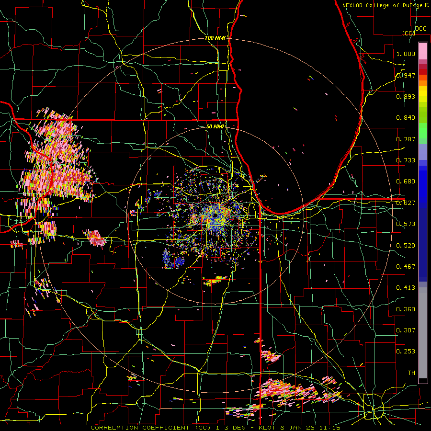Screen dimensions: 431x431
Task: Click the 0.947 scale value
Action: [406, 75]
